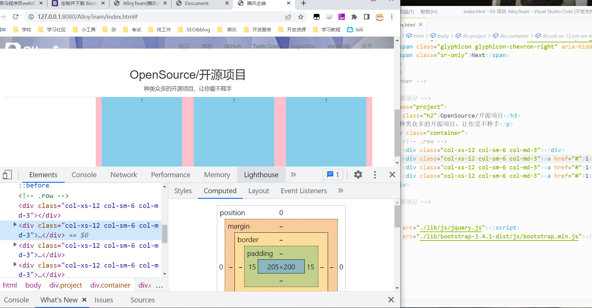
Task: Bookmark this tab with the star icon
Action: (x=301, y=17)
